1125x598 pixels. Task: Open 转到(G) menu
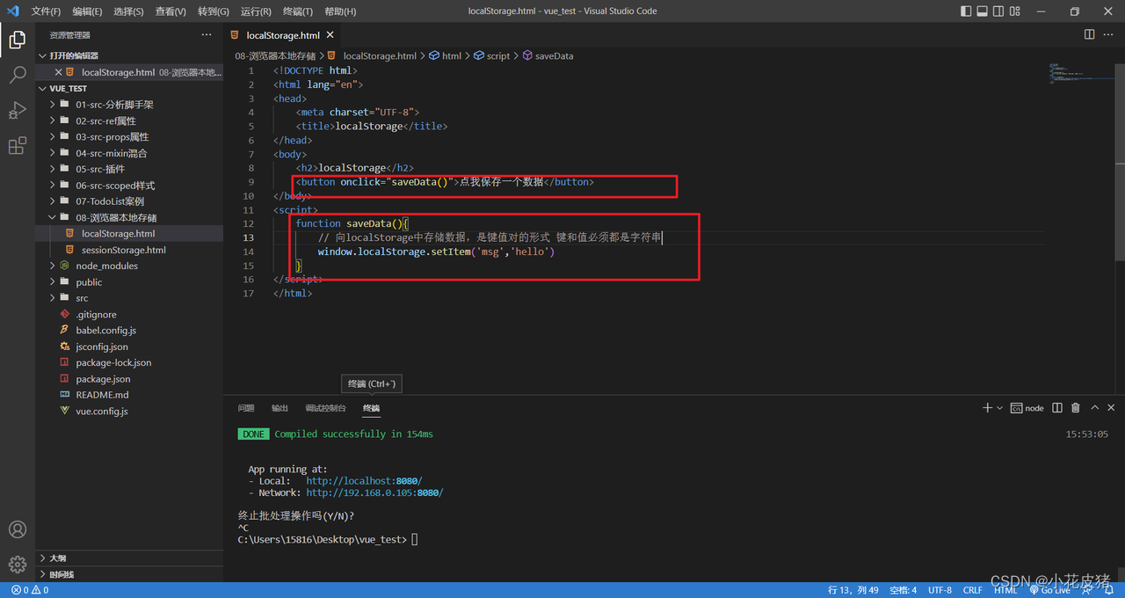(x=213, y=11)
